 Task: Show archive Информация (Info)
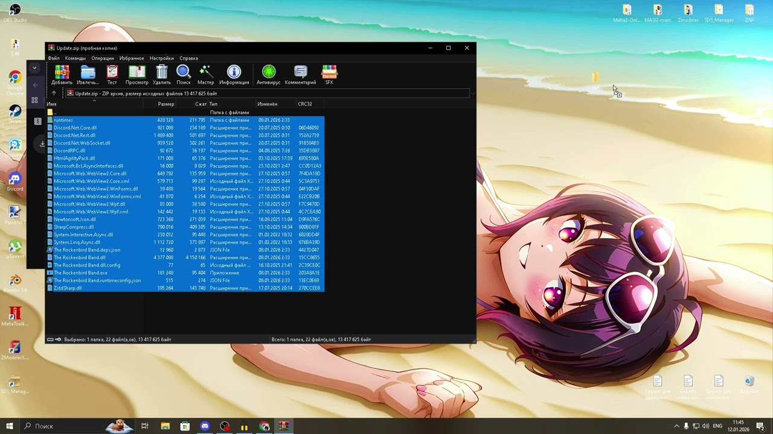coord(234,75)
